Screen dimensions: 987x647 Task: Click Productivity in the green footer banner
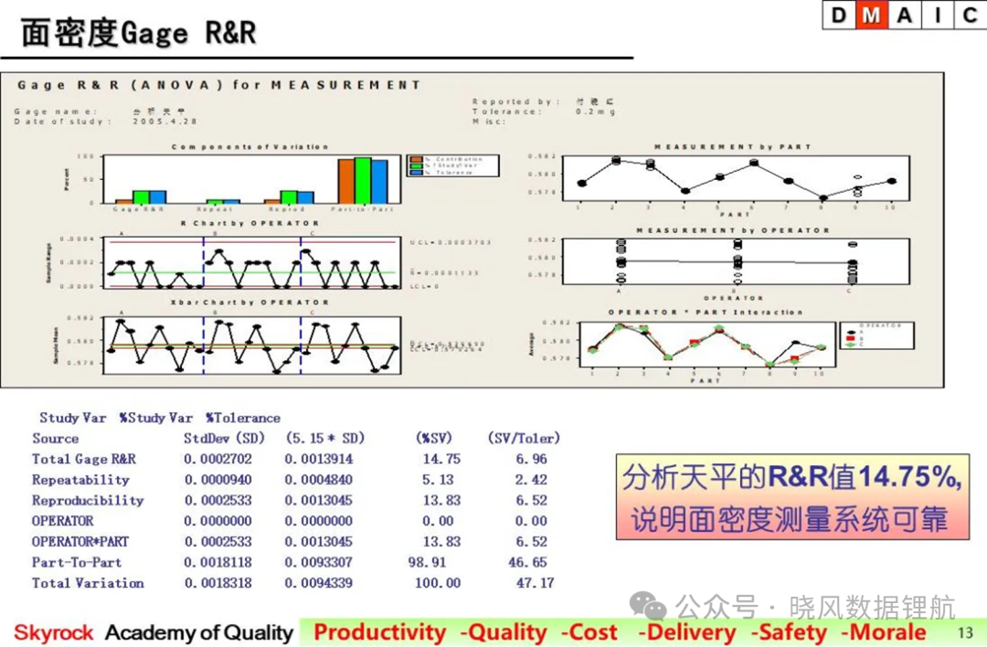379,632
